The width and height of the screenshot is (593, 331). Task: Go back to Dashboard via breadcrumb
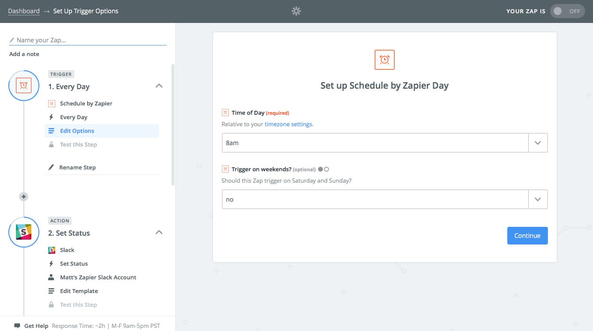(x=24, y=11)
